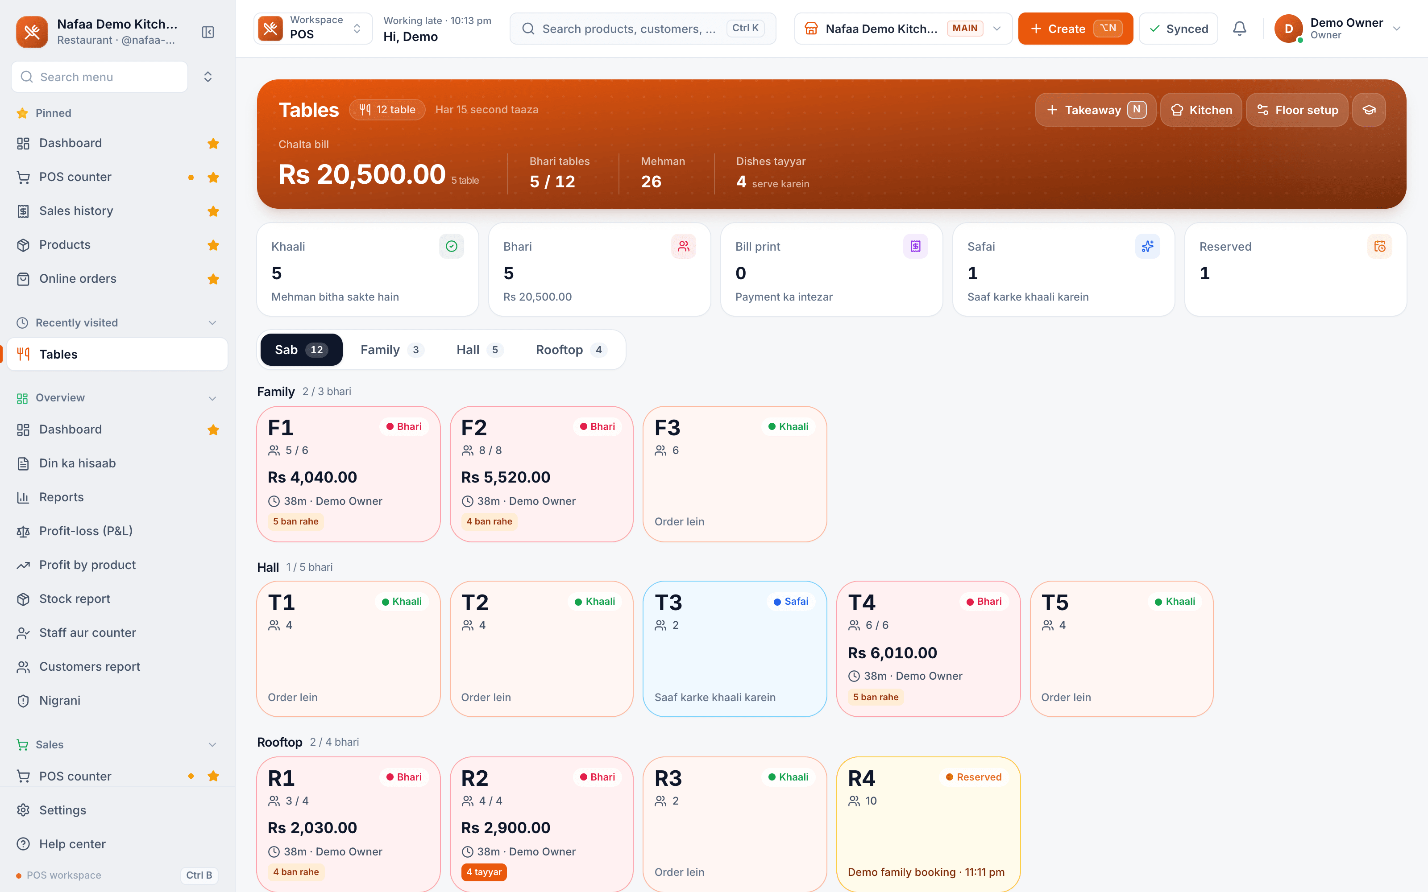Unpin Products using its star
The width and height of the screenshot is (1428, 892).
[214, 245]
